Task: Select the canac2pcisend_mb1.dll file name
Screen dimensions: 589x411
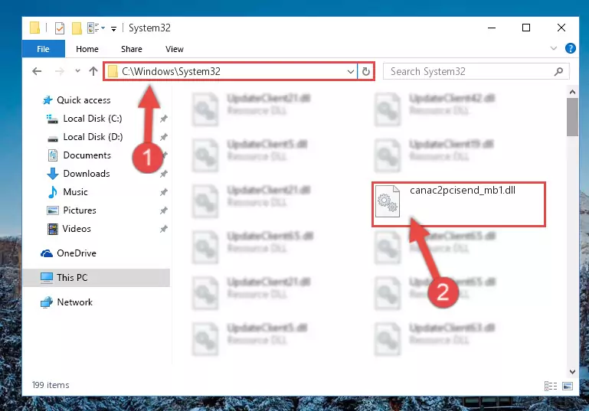Action: (463, 191)
